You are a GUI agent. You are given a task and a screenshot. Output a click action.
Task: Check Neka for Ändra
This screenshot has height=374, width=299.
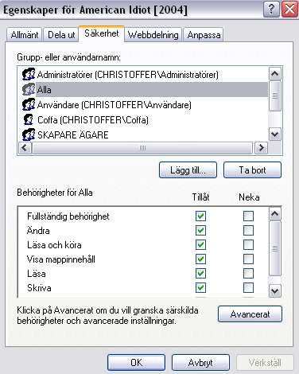(x=248, y=230)
